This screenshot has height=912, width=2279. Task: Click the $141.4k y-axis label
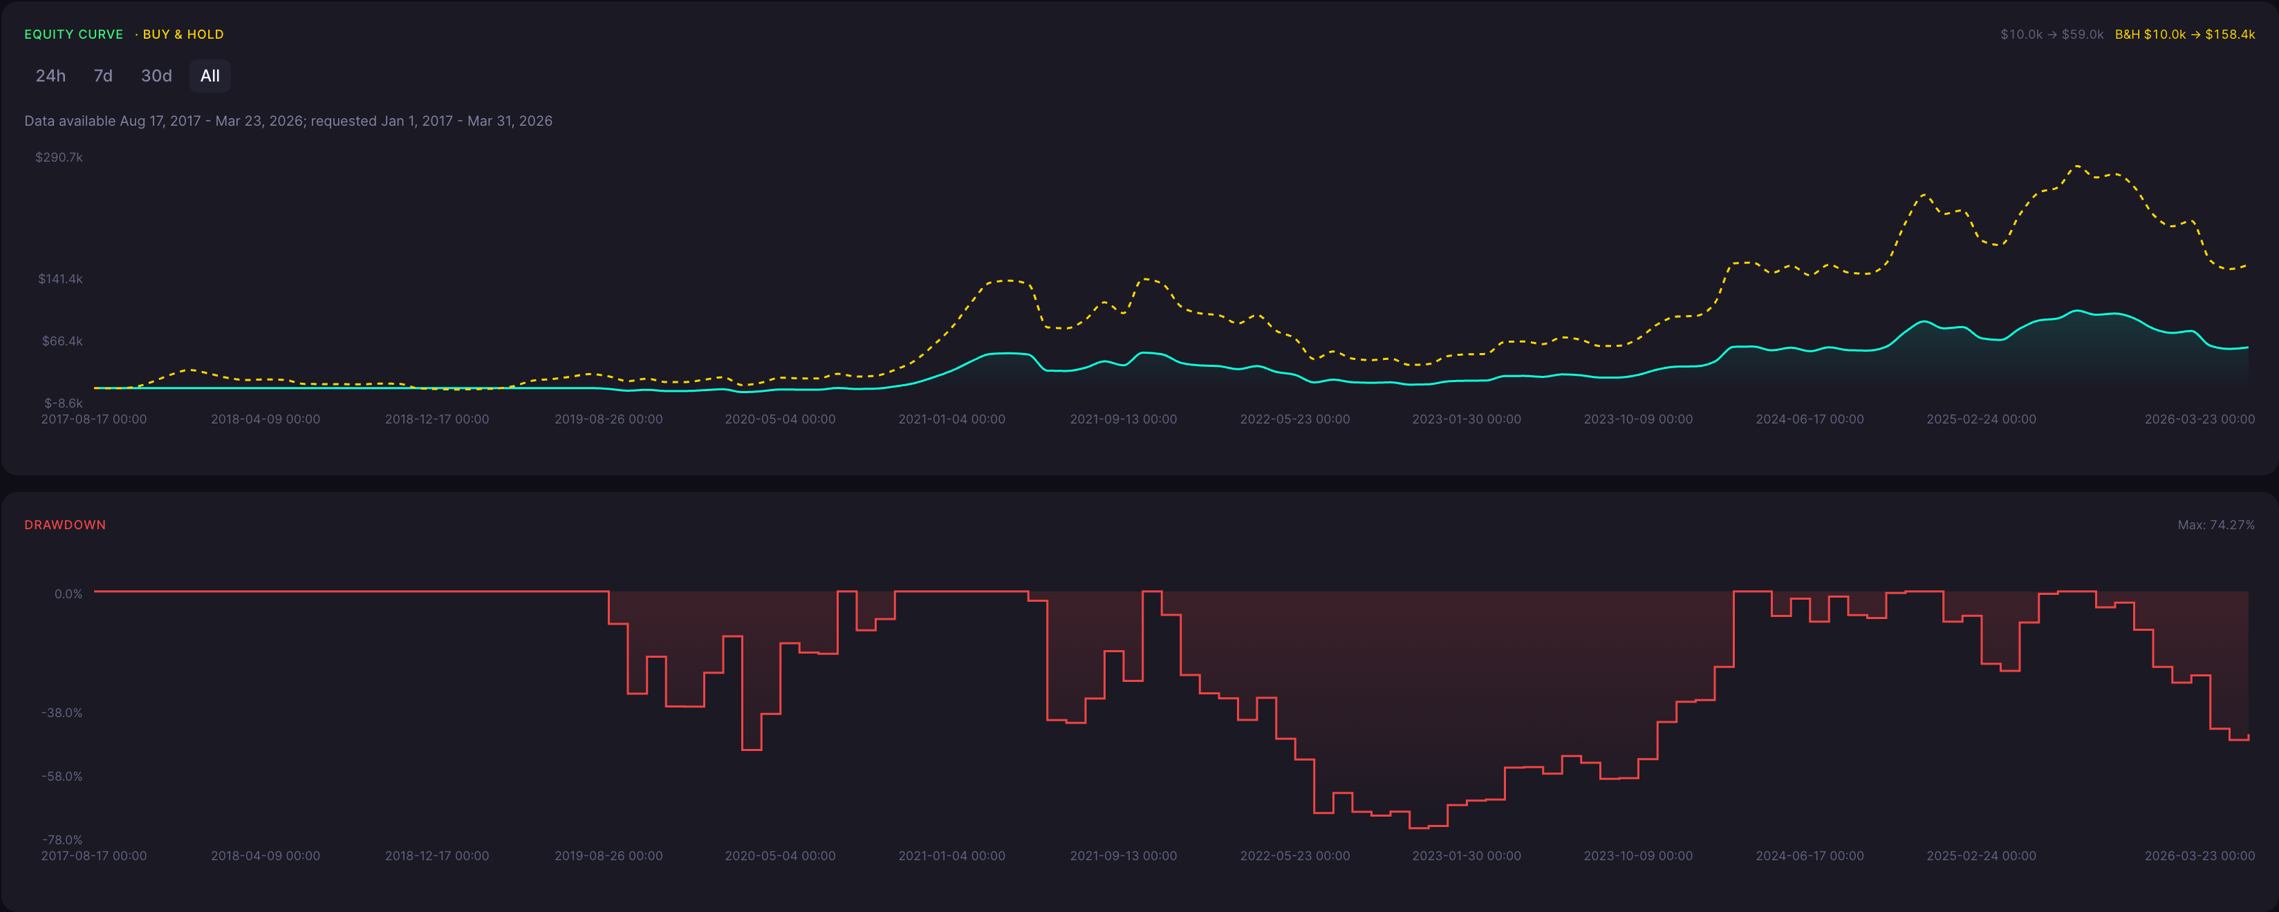pos(60,279)
